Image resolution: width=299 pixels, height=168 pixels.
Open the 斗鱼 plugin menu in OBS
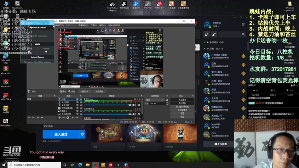click(114, 25)
